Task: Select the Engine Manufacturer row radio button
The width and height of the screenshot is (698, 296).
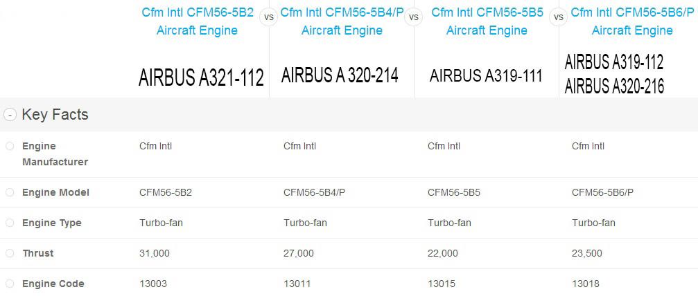Action: pos(10,146)
